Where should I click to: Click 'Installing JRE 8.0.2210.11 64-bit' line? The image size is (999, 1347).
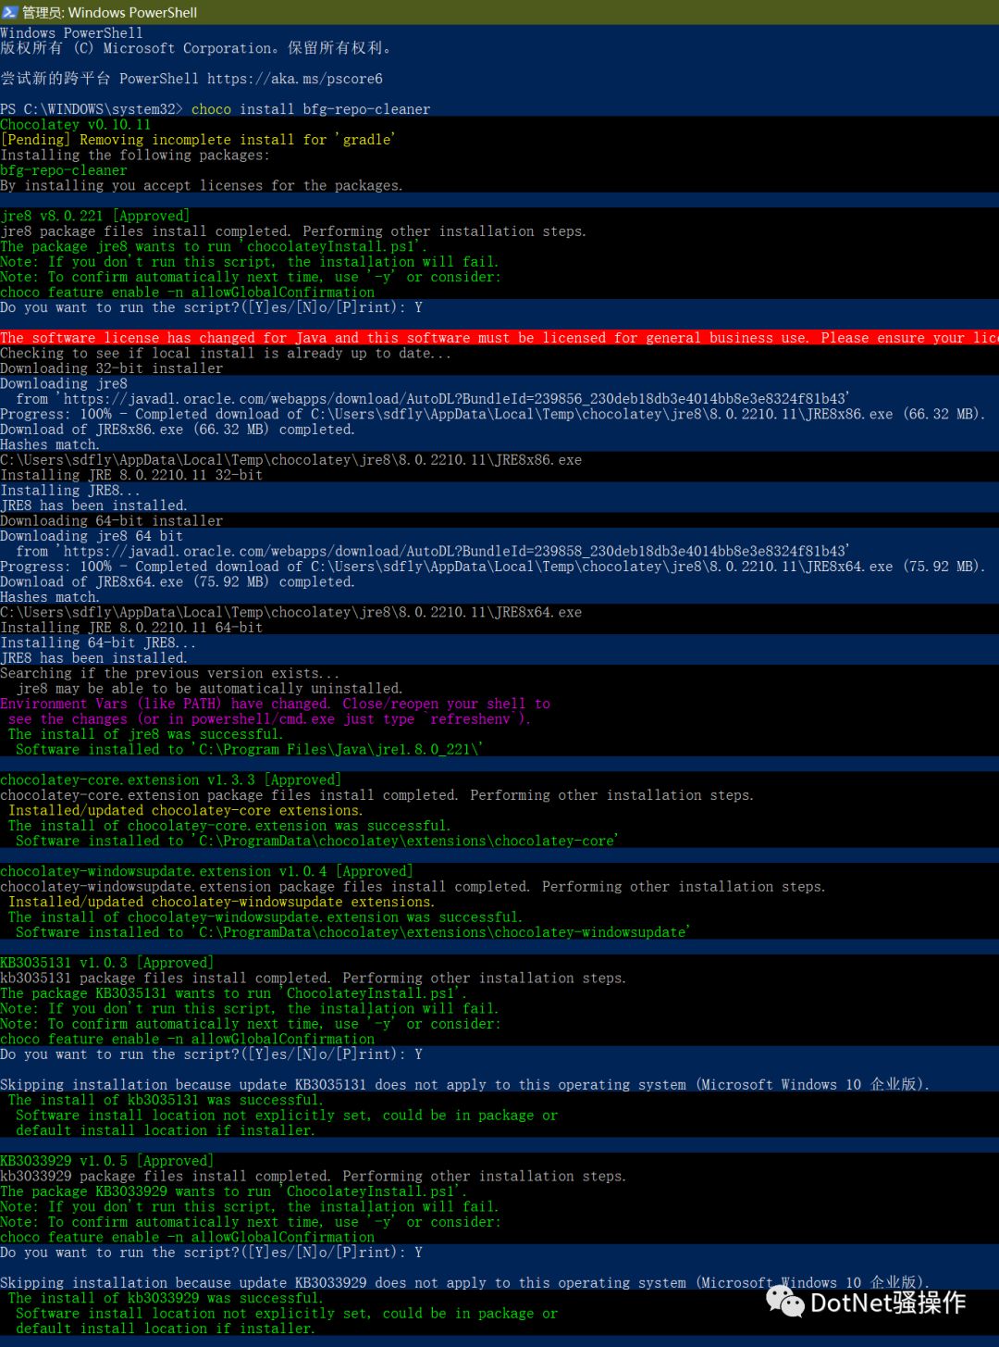point(131,628)
